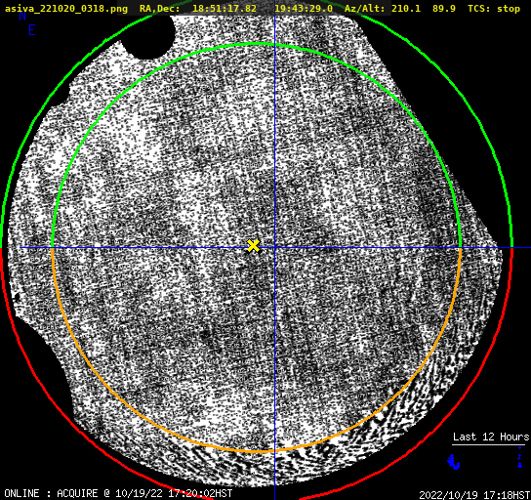Click the altitude 89.9 reading
This screenshot has width=531, height=500.
coord(443,8)
